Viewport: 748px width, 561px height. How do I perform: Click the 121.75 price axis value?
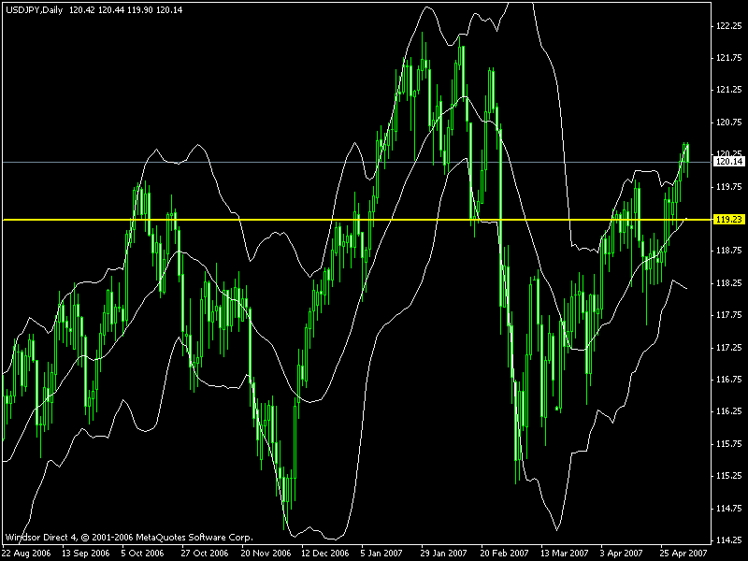[729, 58]
